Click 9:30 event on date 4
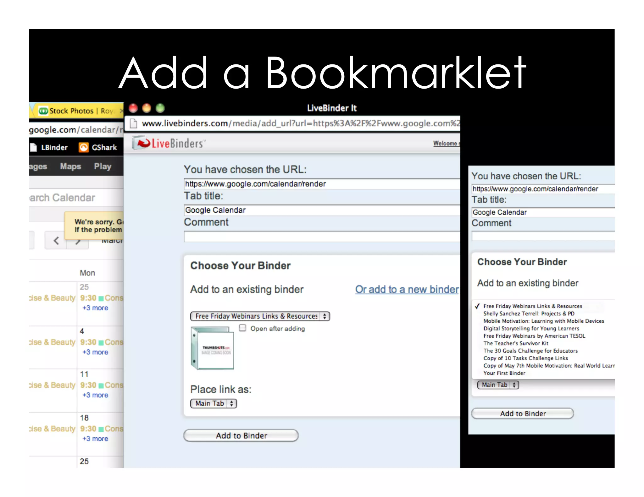The width and height of the screenshot is (644, 497). click(101, 342)
